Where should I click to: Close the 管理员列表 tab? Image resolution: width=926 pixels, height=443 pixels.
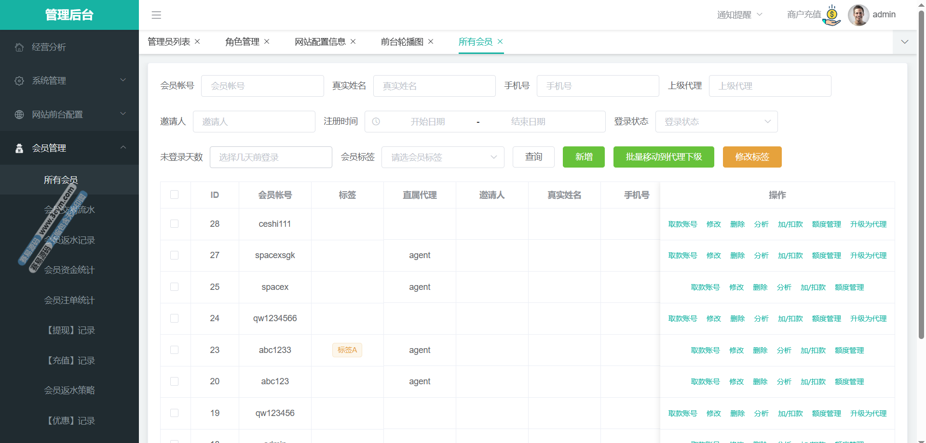pos(197,42)
